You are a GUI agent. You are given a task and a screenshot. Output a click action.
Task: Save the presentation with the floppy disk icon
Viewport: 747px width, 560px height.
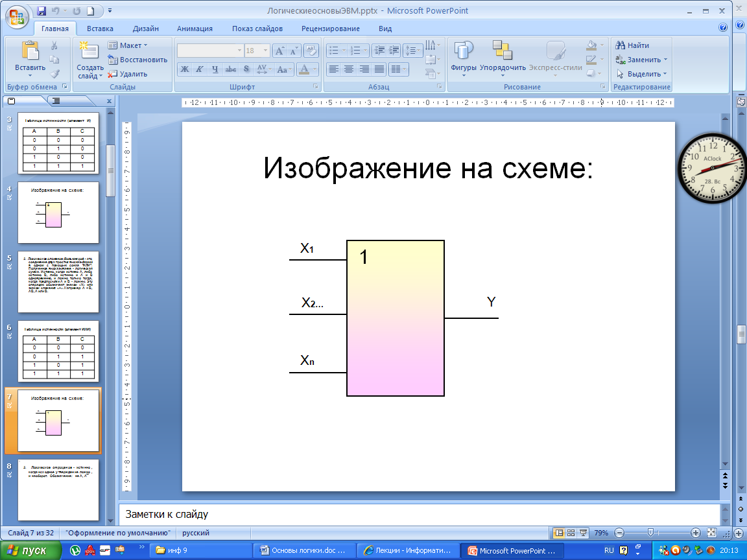tap(41, 10)
